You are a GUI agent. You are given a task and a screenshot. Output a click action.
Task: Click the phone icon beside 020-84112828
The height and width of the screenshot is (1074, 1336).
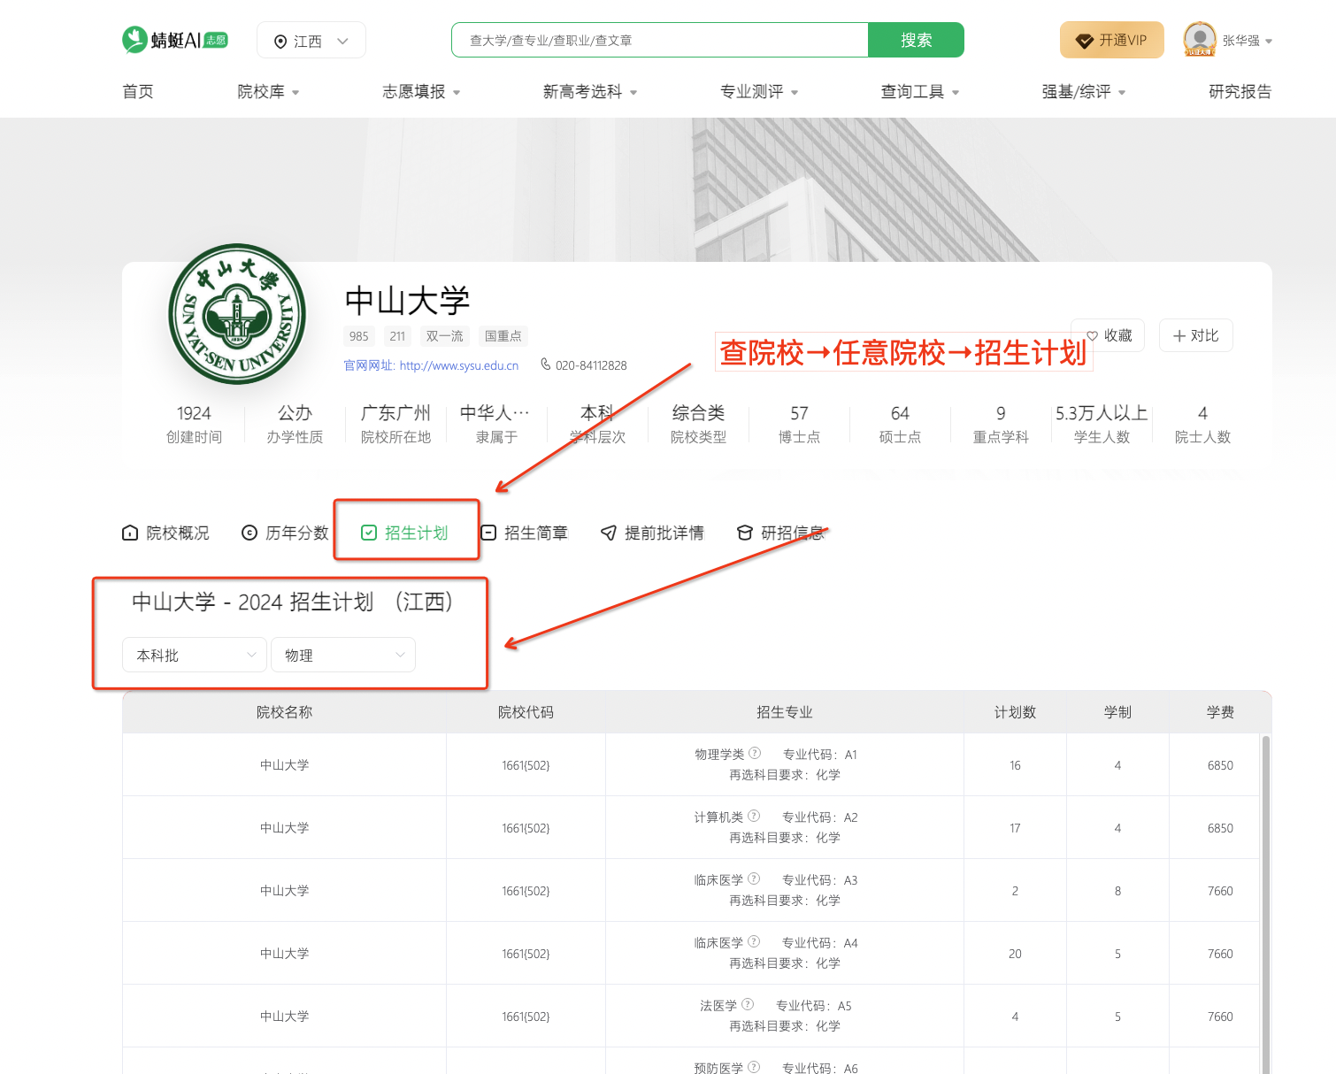click(x=546, y=364)
